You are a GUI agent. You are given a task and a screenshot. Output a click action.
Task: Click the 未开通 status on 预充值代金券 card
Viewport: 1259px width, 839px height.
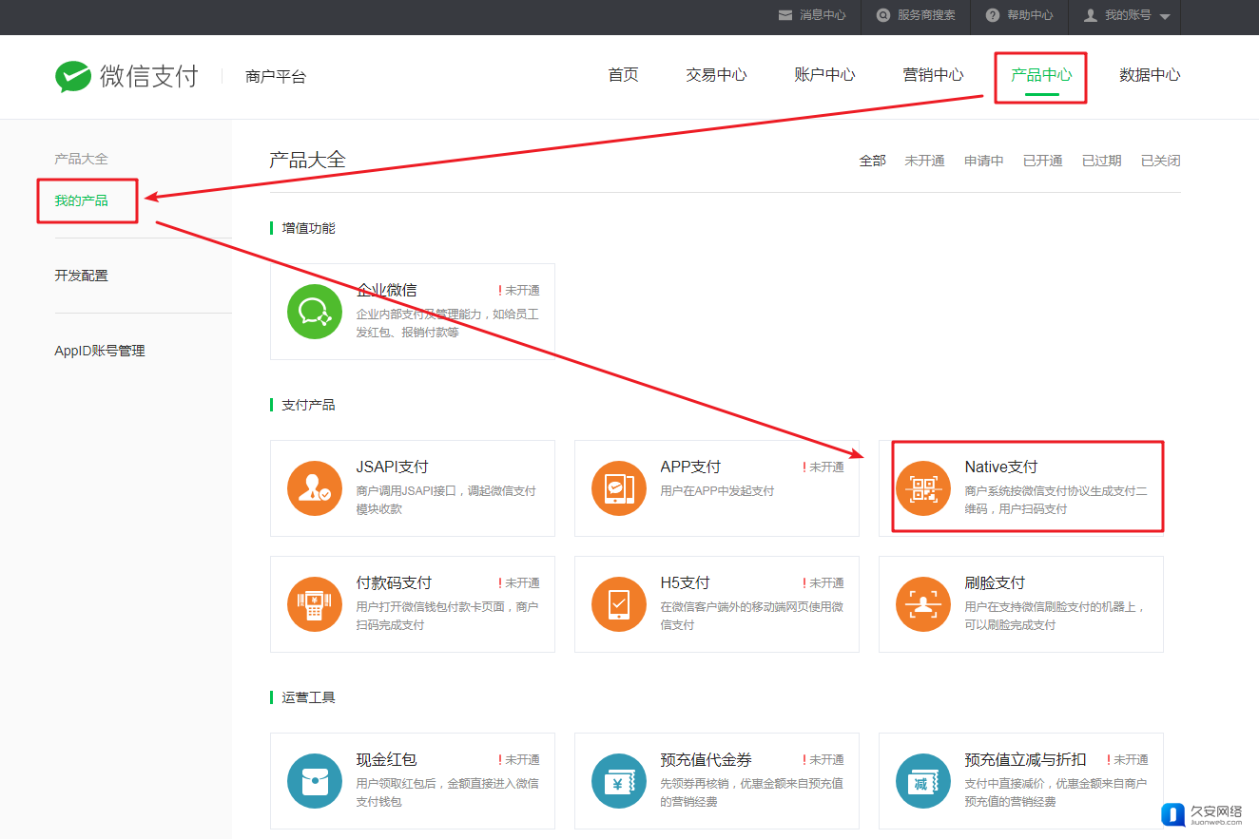click(823, 760)
